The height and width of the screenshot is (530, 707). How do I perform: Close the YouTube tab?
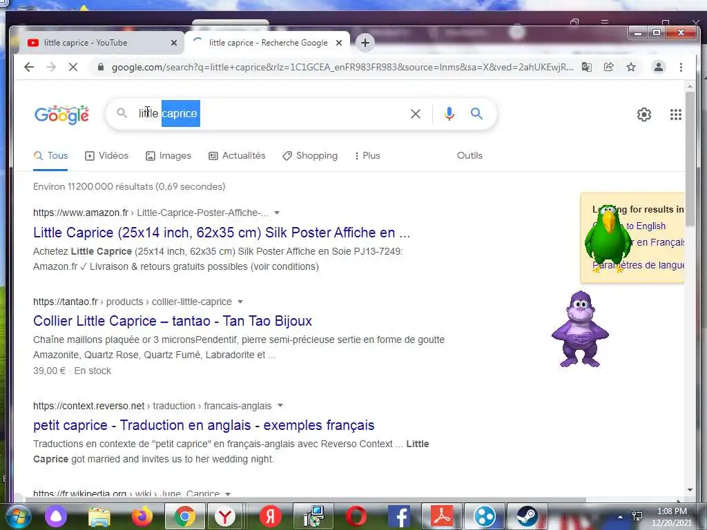click(x=174, y=43)
